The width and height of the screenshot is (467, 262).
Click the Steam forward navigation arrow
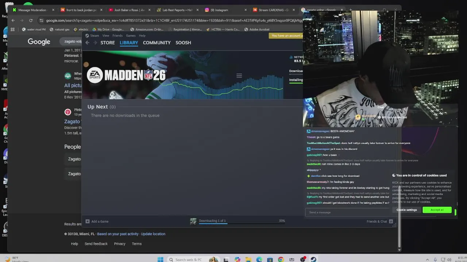pos(95,43)
